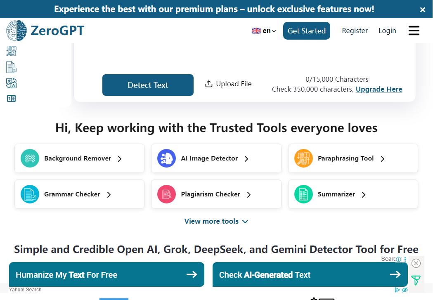
Task: Click the UK flag language icon
Action: click(x=256, y=31)
